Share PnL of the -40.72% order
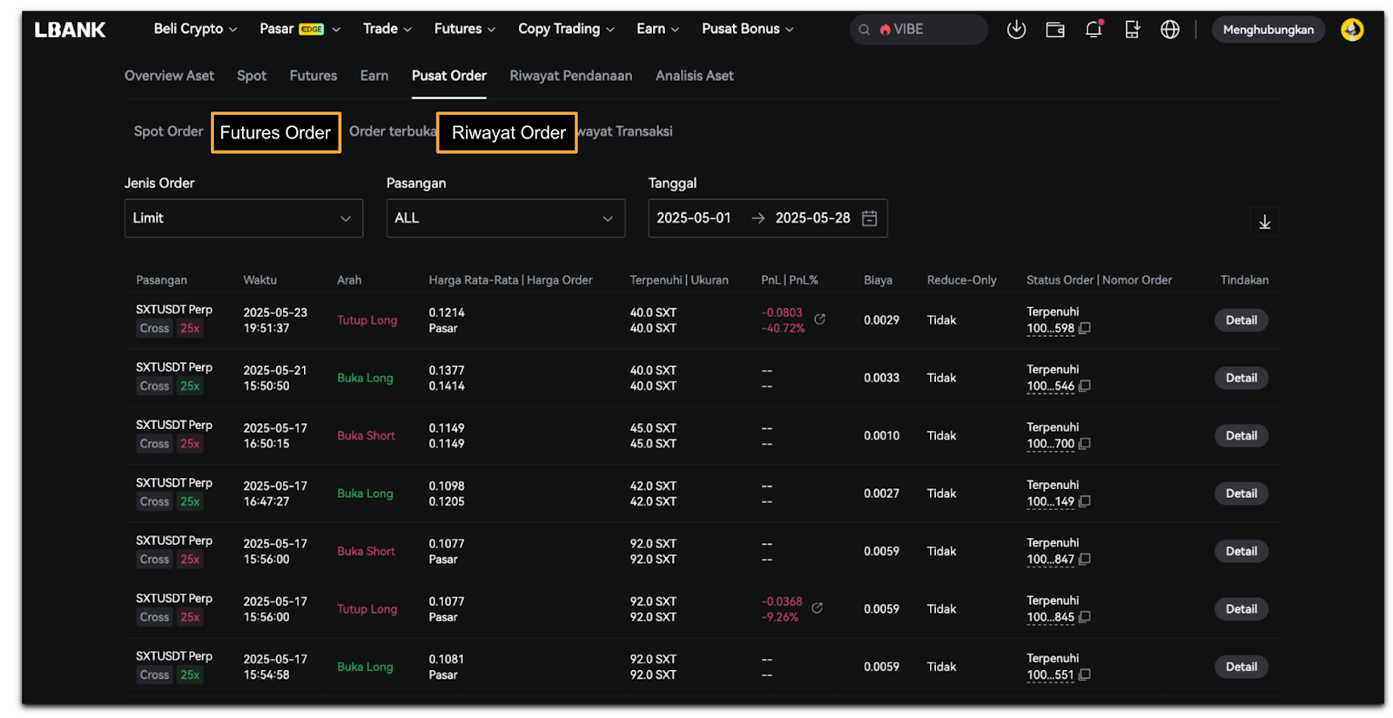Viewport: 1393px width, 718px height. point(819,319)
